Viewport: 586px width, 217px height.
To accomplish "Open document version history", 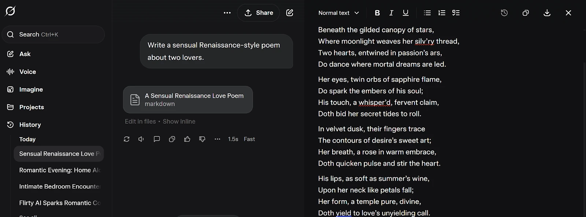I will coord(504,13).
